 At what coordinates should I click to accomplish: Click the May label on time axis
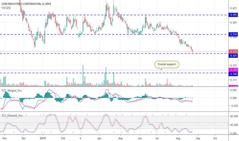point(121,138)
